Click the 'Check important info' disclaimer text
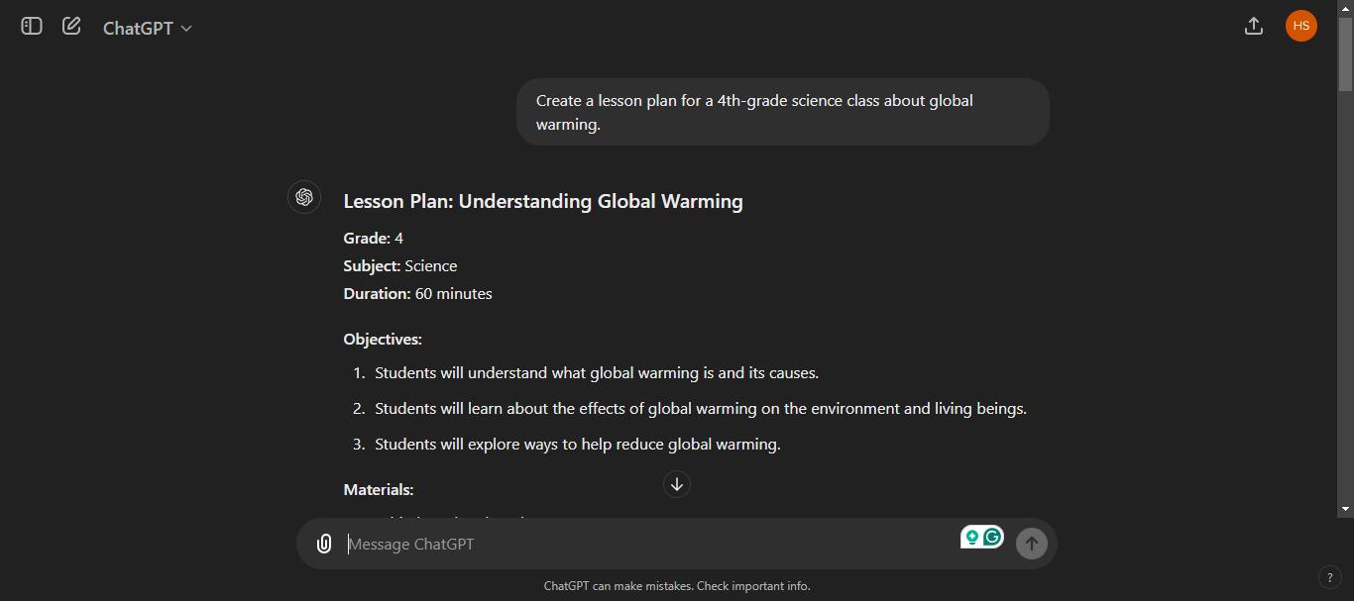Screen dimensions: 1354x601 pyautogui.click(x=754, y=585)
